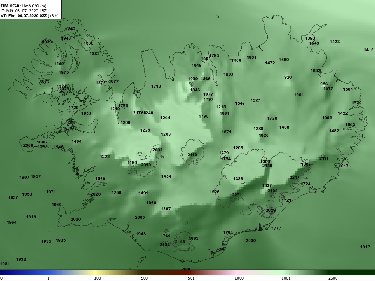Click the map value 1784

[228, 232]
